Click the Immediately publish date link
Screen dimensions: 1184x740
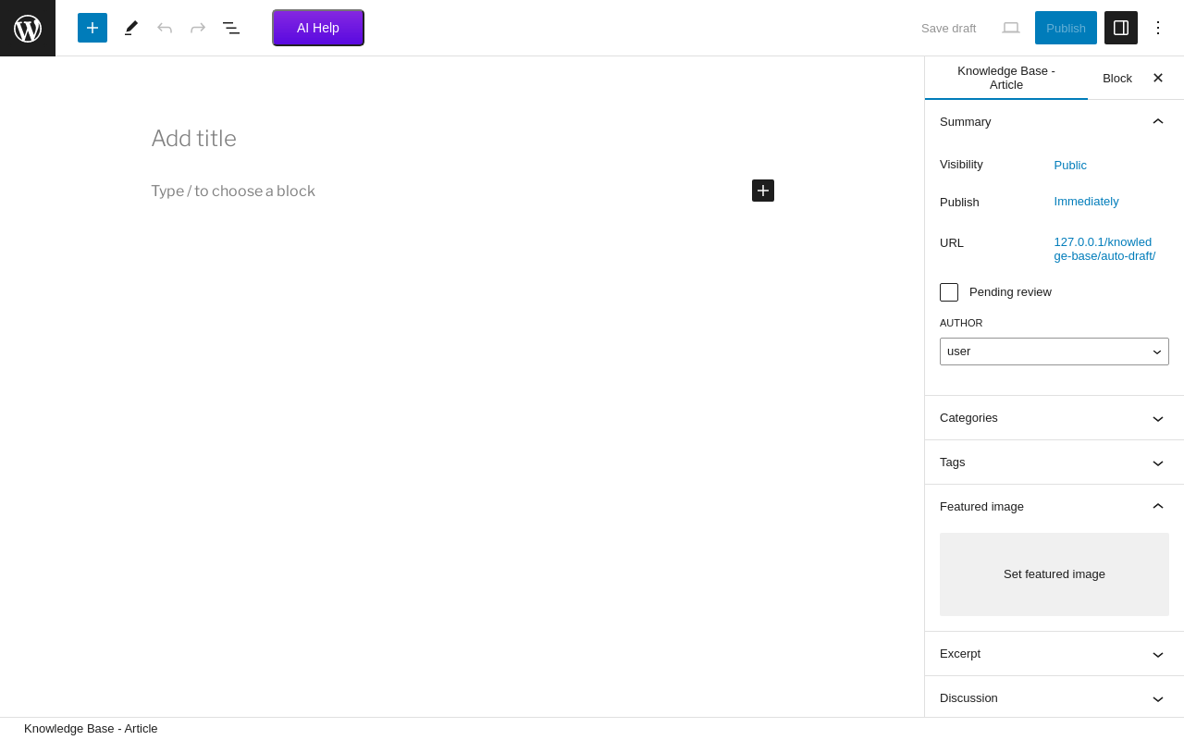pos(1086,202)
